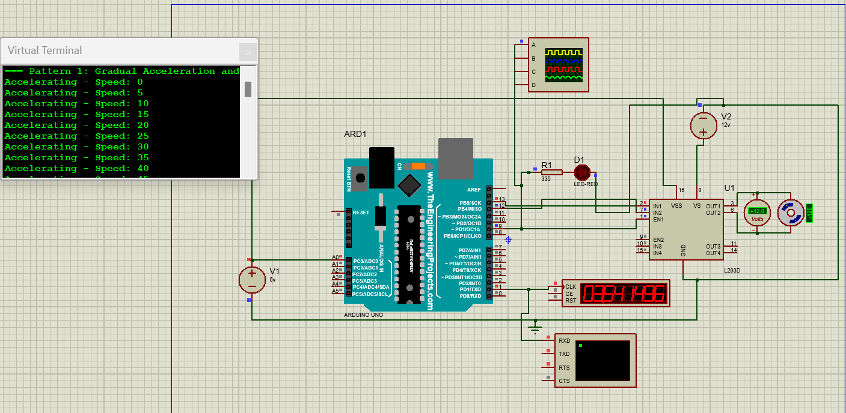Click the terminal TXD pin label
Image resolution: width=846 pixels, height=413 pixels.
564,354
